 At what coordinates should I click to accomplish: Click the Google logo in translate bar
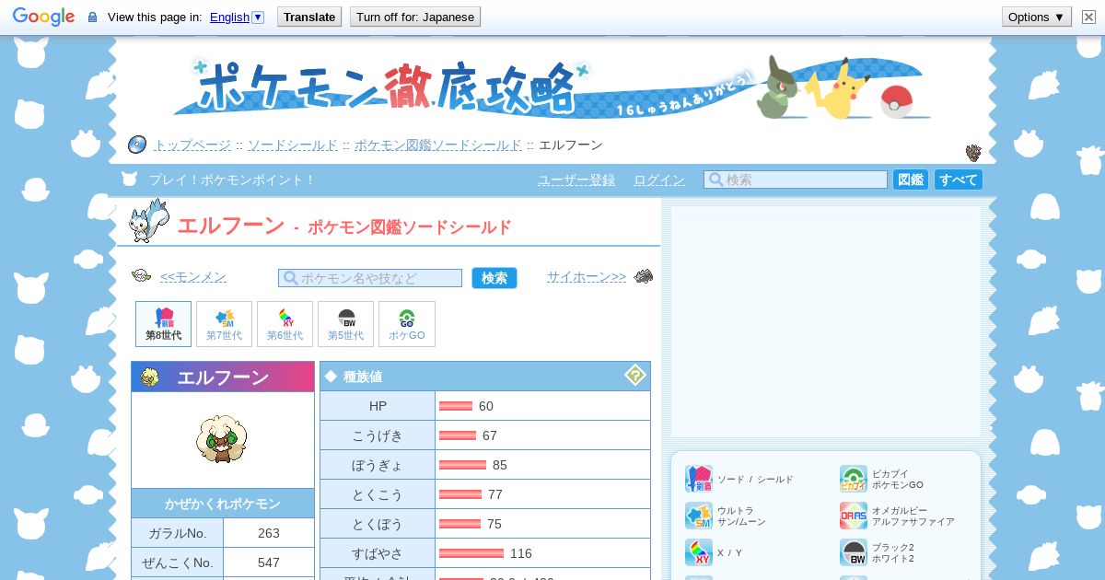click(x=43, y=17)
